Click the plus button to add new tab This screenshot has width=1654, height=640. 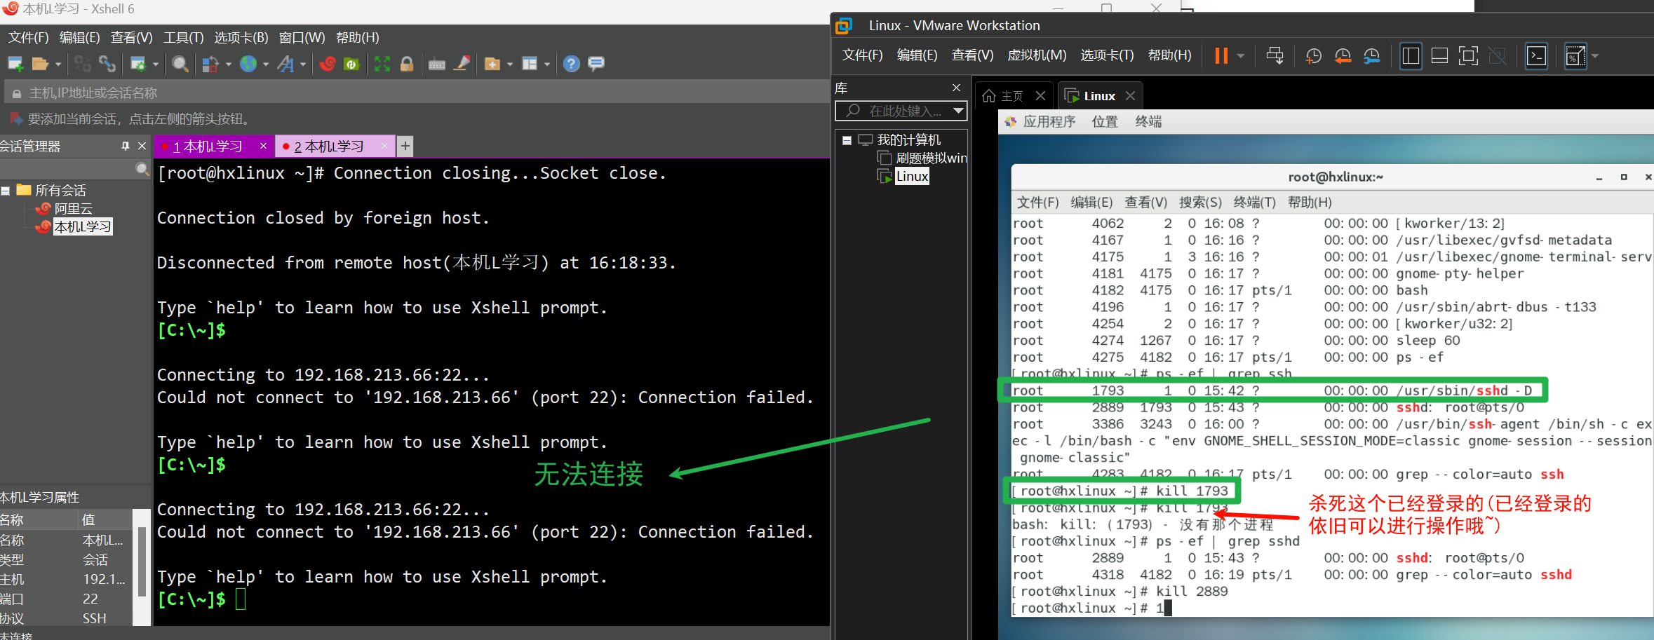[x=405, y=146]
